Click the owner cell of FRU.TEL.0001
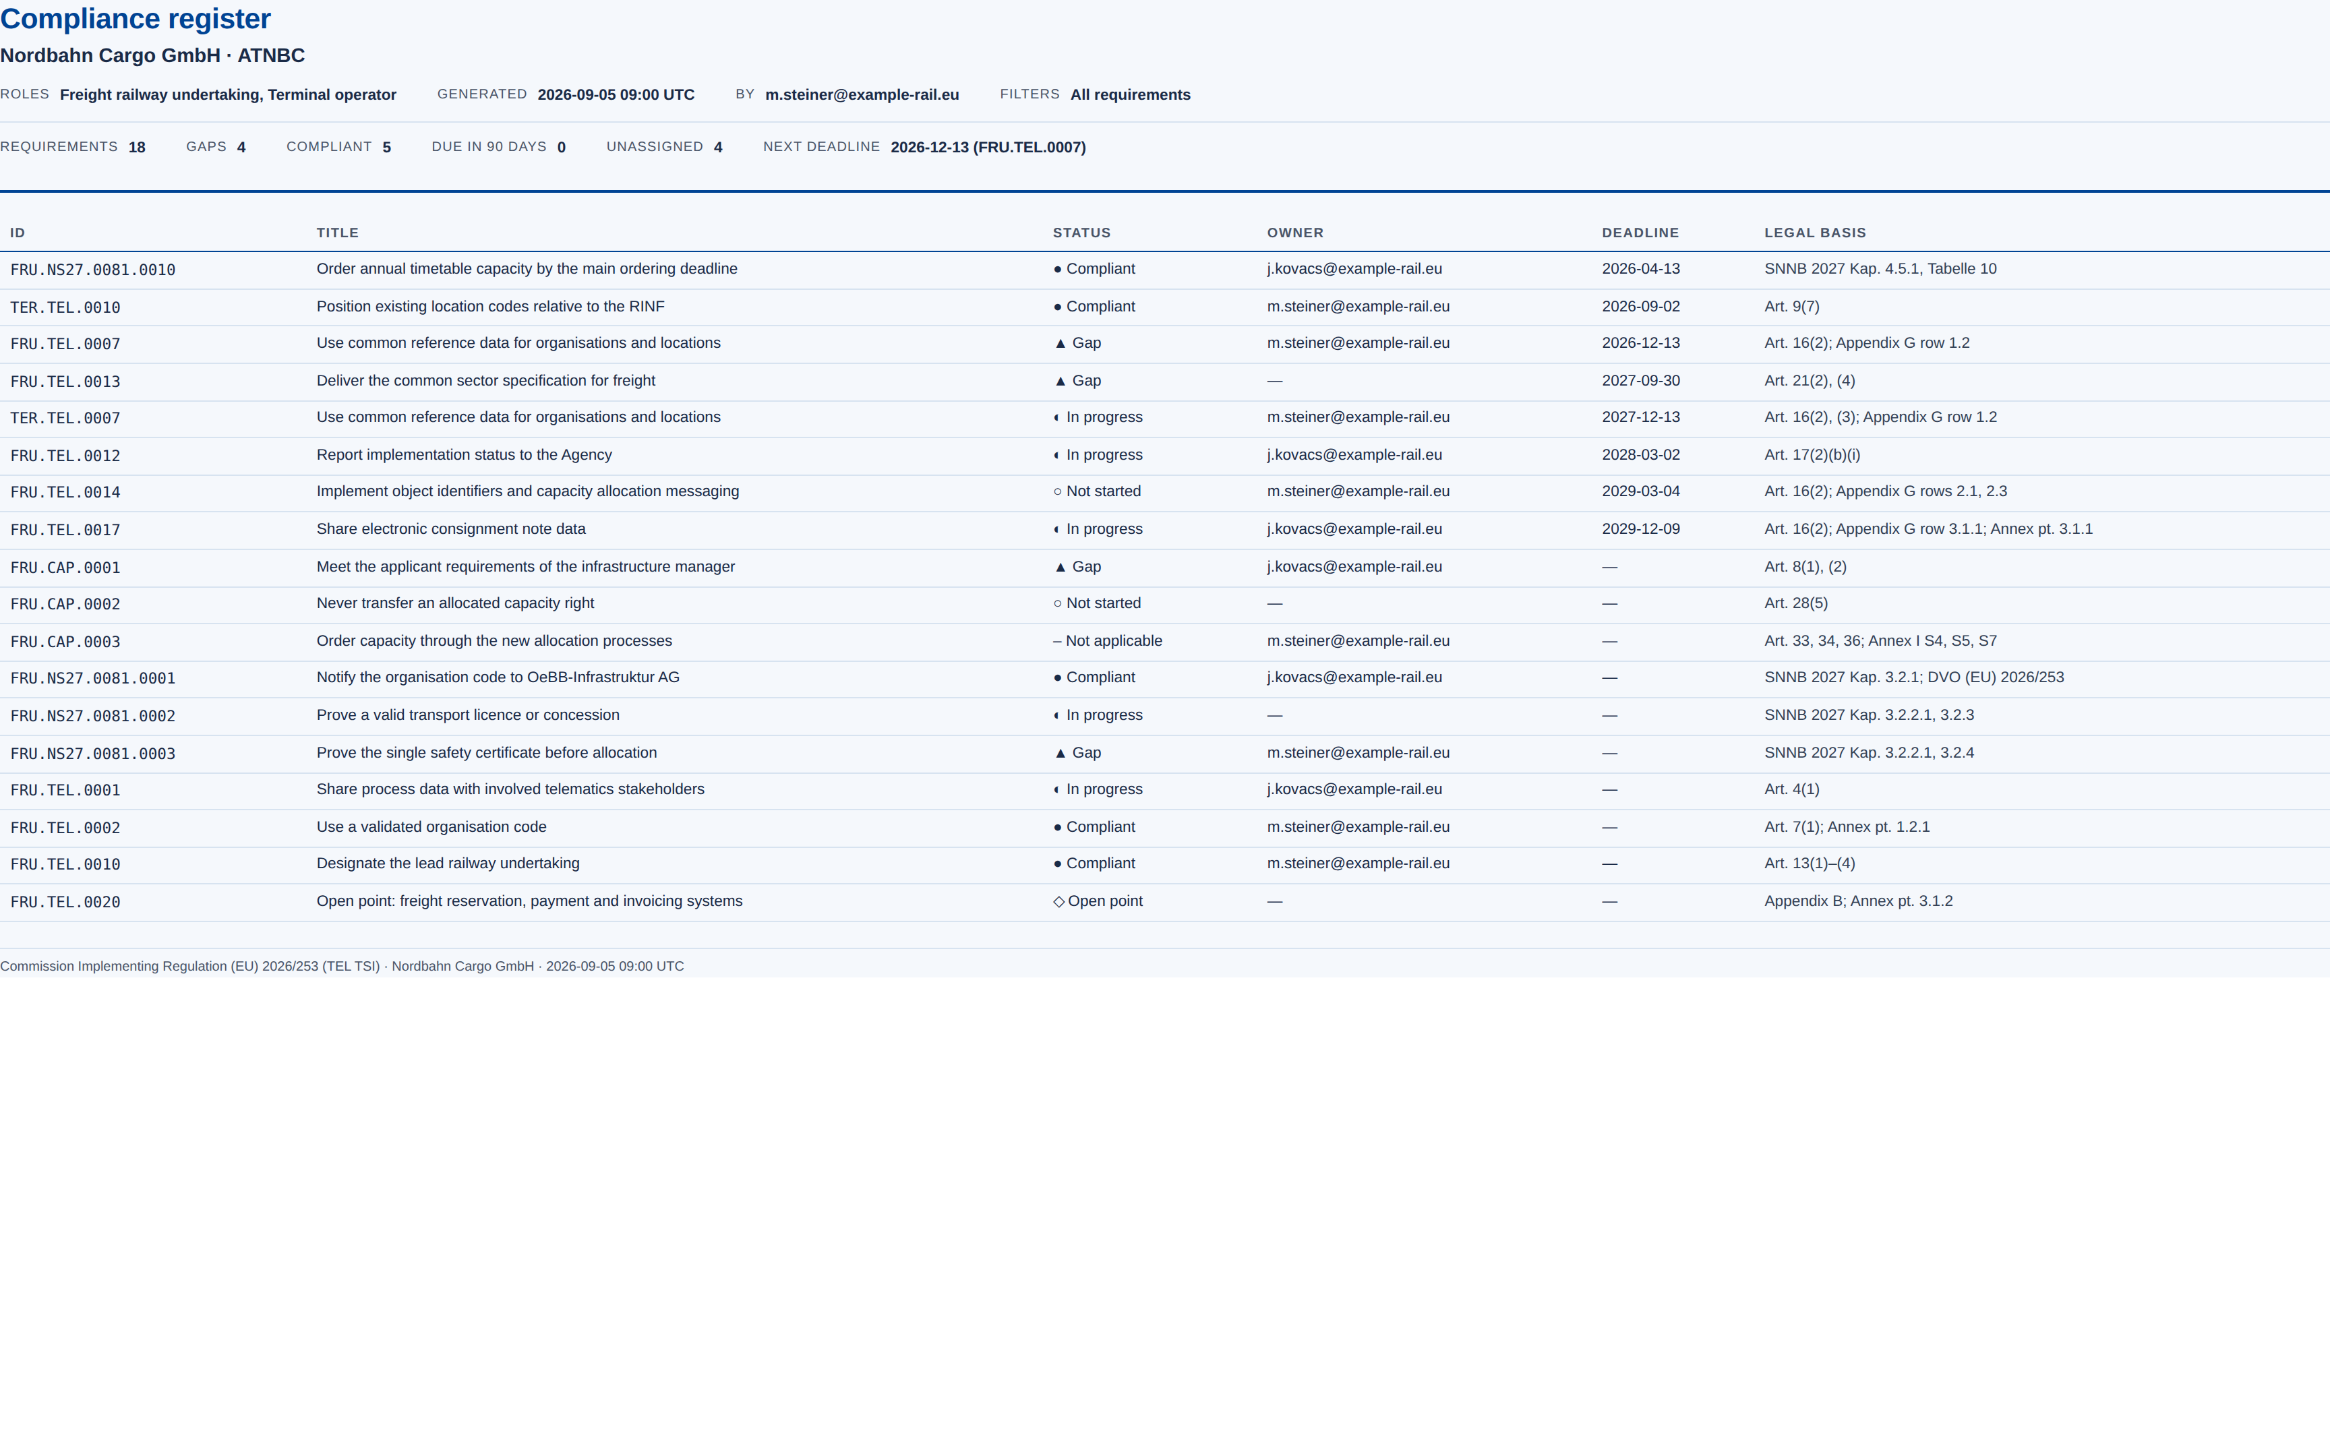 (1354, 789)
